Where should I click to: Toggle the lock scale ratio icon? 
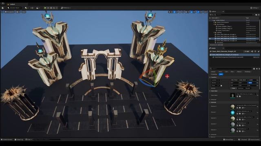tap(221, 86)
